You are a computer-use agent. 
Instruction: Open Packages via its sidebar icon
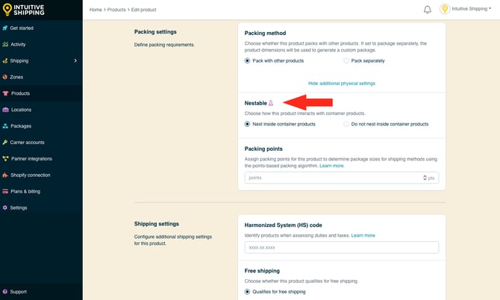pyautogui.click(x=5, y=126)
